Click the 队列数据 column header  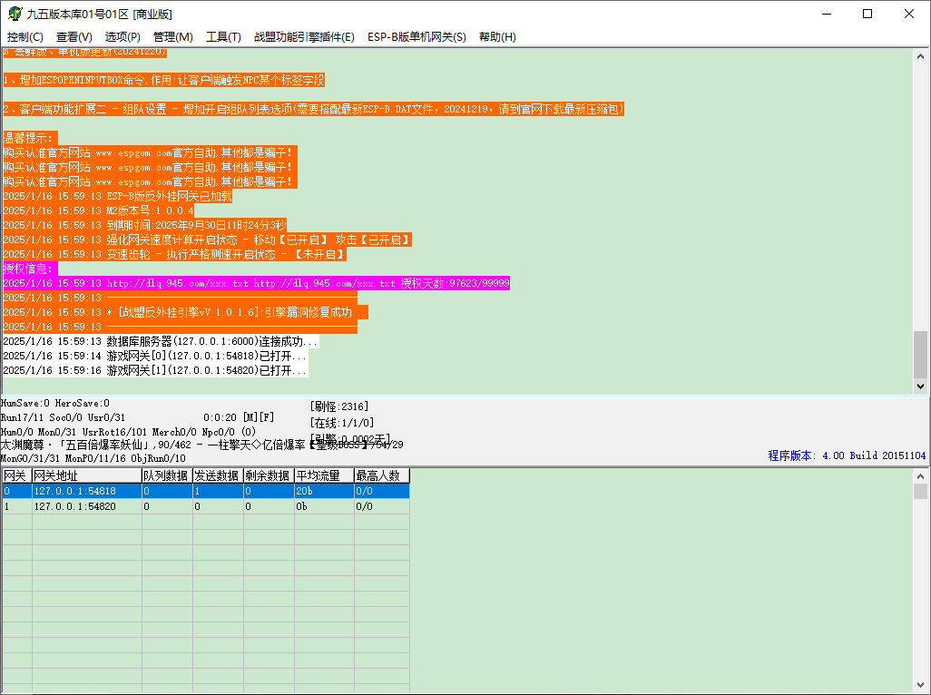tap(167, 475)
